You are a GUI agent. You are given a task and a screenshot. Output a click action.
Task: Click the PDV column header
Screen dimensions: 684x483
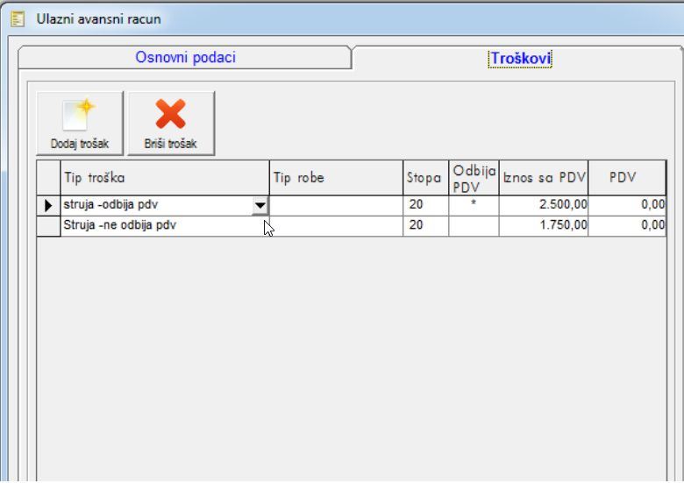pos(626,178)
